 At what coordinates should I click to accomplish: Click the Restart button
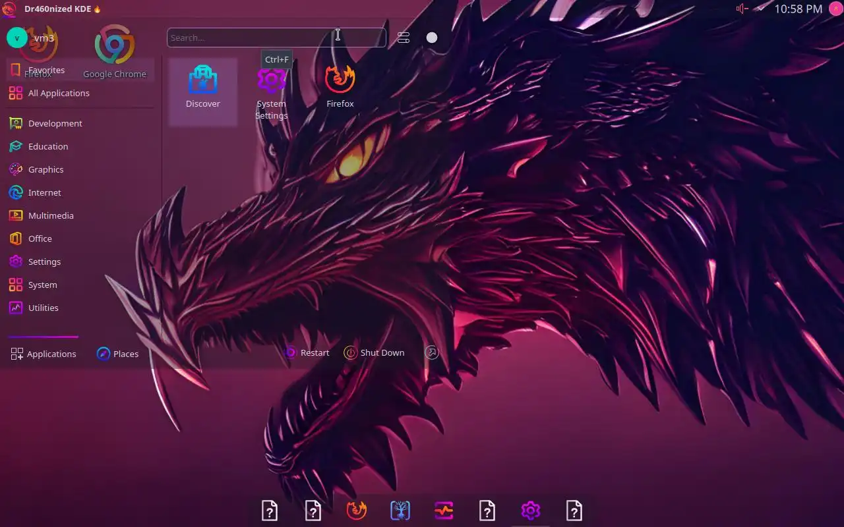[x=307, y=352]
